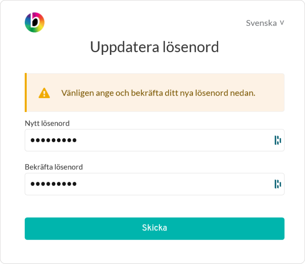305x264 pixels.
Task: Click the 'Vänligen ange och bekräfta' alert text
Action: (x=158, y=93)
